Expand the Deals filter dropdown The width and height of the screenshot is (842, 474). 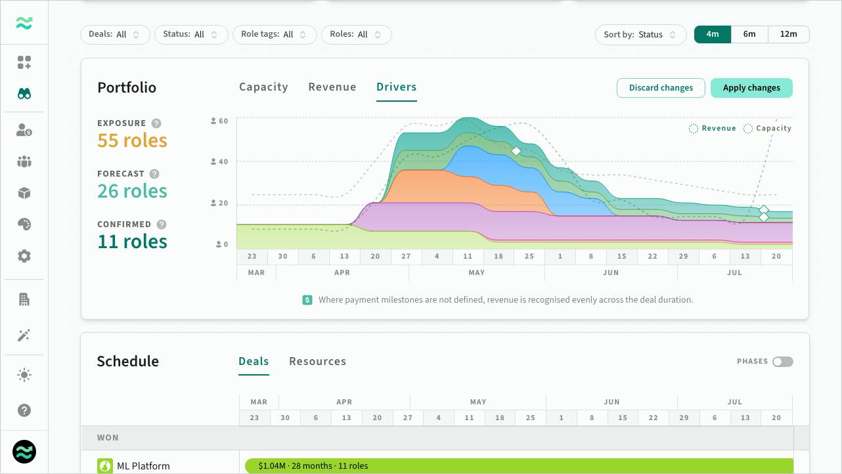pos(115,35)
